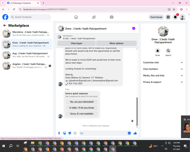
Task: Open the $1,000 listing link
Action: point(79,38)
